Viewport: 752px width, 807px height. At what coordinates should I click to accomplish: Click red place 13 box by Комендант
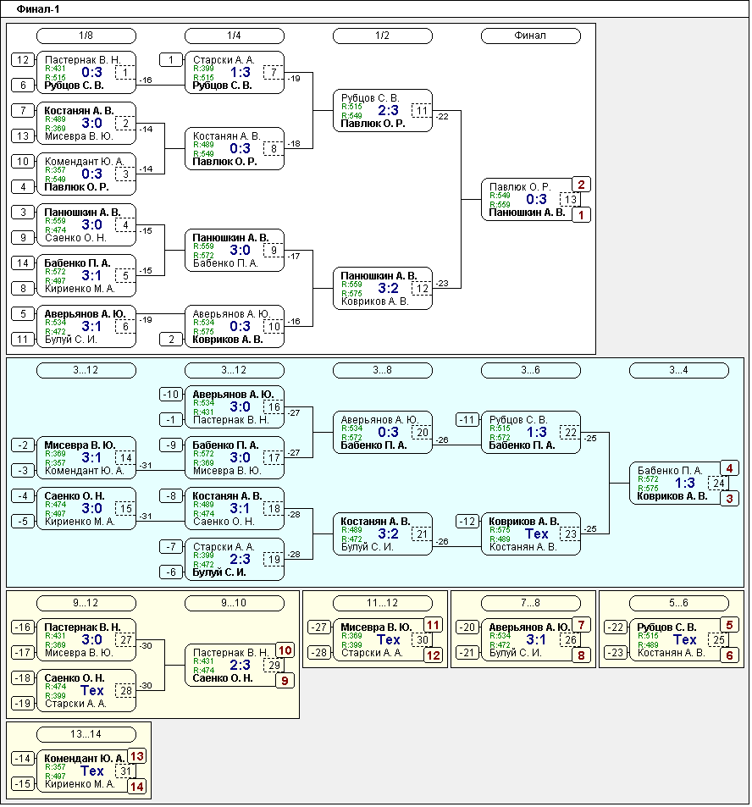click(x=136, y=756)
